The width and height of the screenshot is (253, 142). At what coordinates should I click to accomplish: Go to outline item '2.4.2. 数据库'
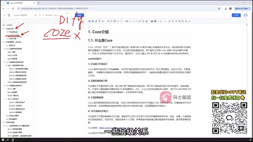pyautogui.click(x=12, y=92)
